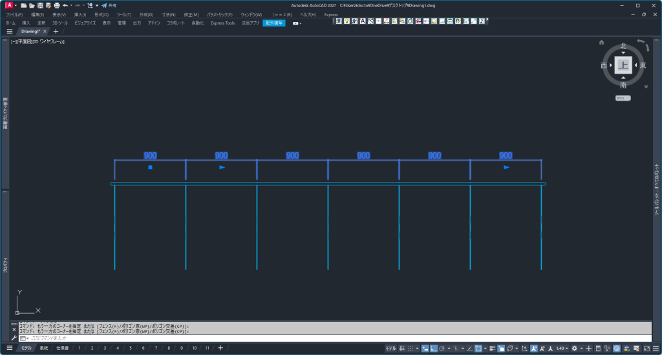662x355 pixels.
Task: Expand the quick access toolbar customize arrow
Action: (97, 5)
